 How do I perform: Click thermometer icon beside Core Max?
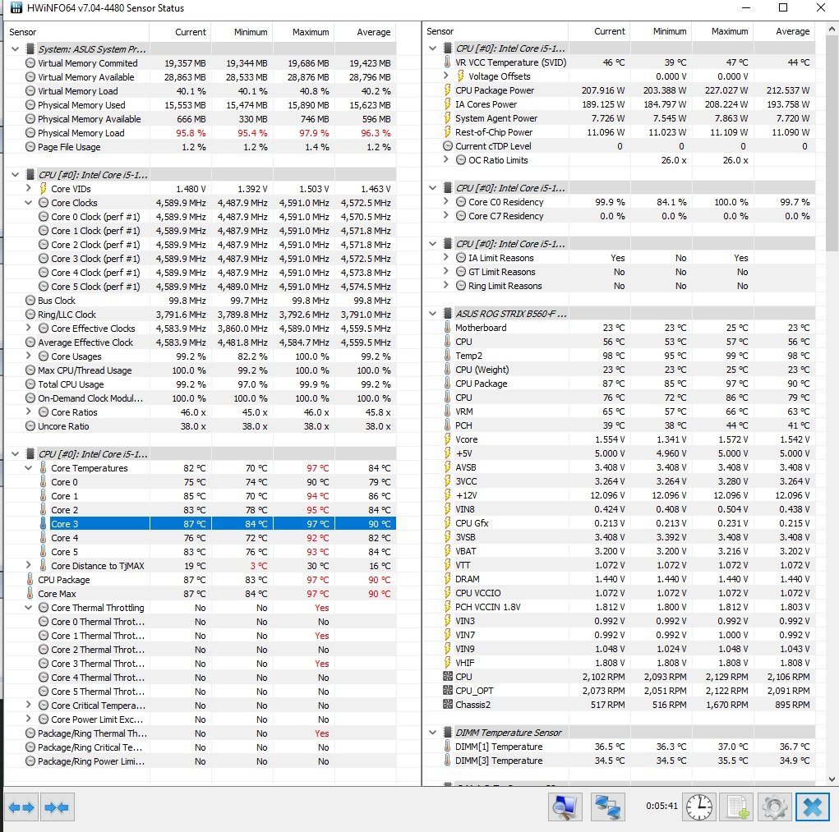(30, 594)
